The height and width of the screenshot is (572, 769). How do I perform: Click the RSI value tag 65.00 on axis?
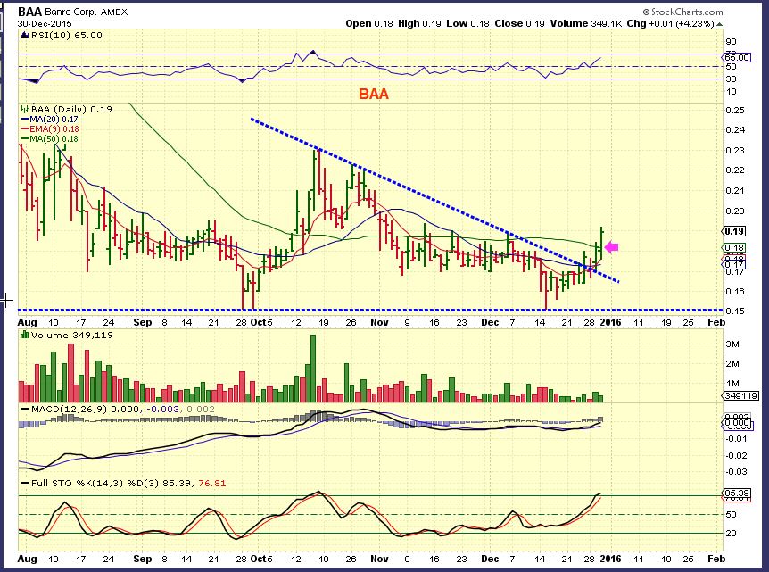(x=736, y=57)
